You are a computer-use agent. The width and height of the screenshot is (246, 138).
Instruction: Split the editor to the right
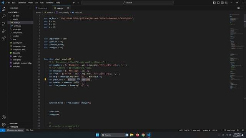pos(238,8)
